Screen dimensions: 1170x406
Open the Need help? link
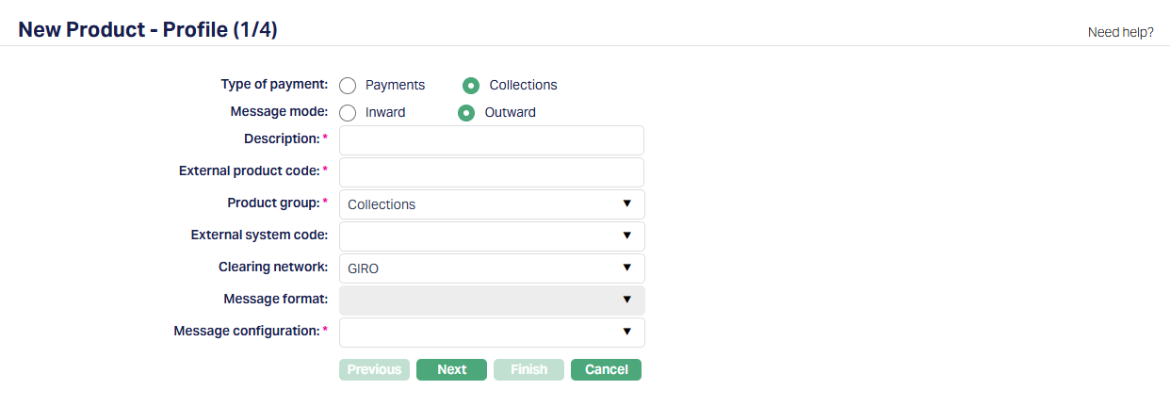coord(1120,32)
